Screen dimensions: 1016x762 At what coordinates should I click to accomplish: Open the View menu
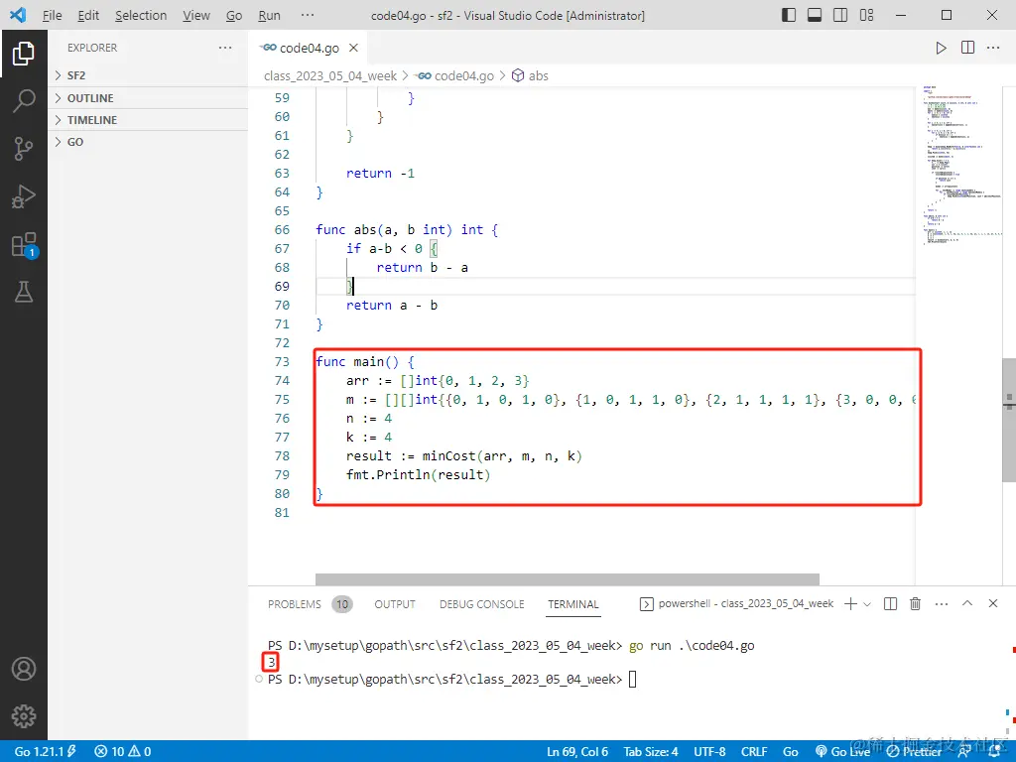tap(195, 15)
